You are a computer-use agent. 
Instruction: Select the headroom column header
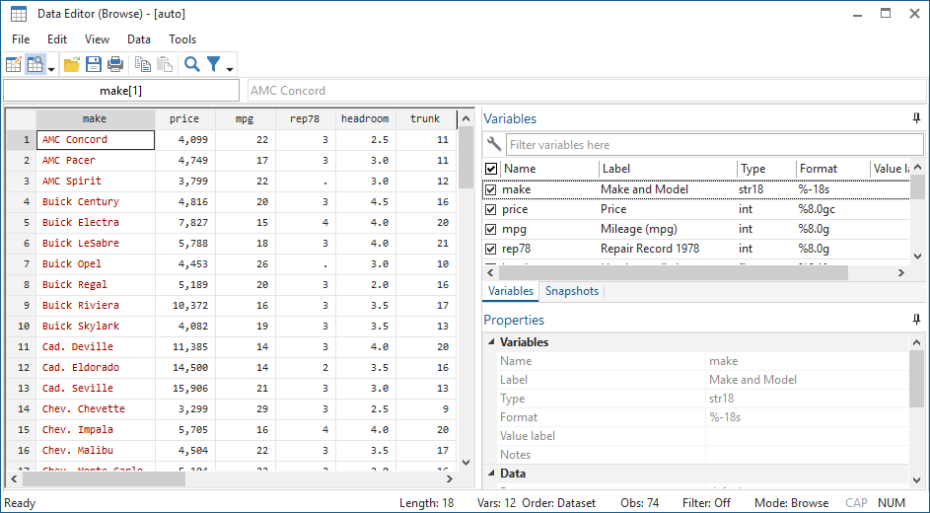[365, 118]
